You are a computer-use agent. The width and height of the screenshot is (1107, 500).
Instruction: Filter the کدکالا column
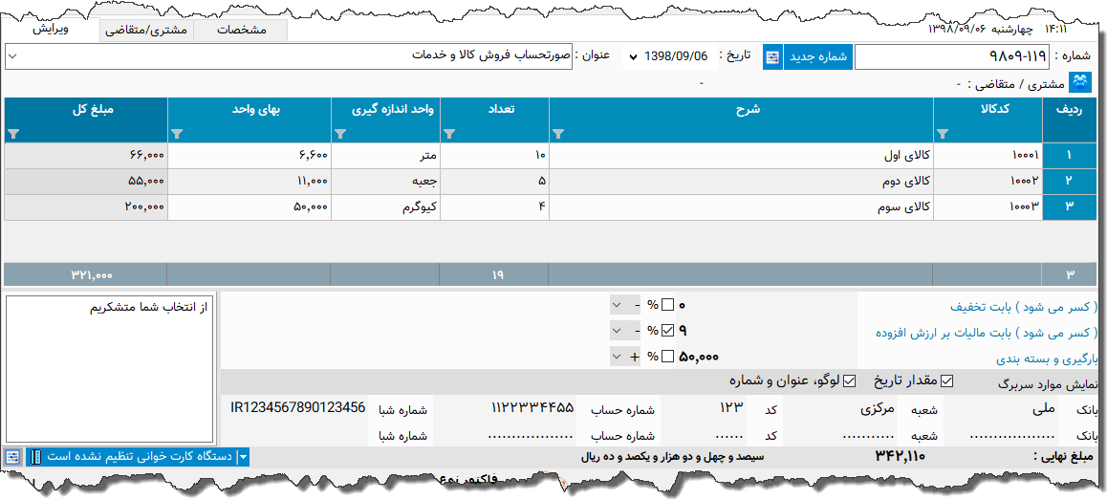(942, 134)
